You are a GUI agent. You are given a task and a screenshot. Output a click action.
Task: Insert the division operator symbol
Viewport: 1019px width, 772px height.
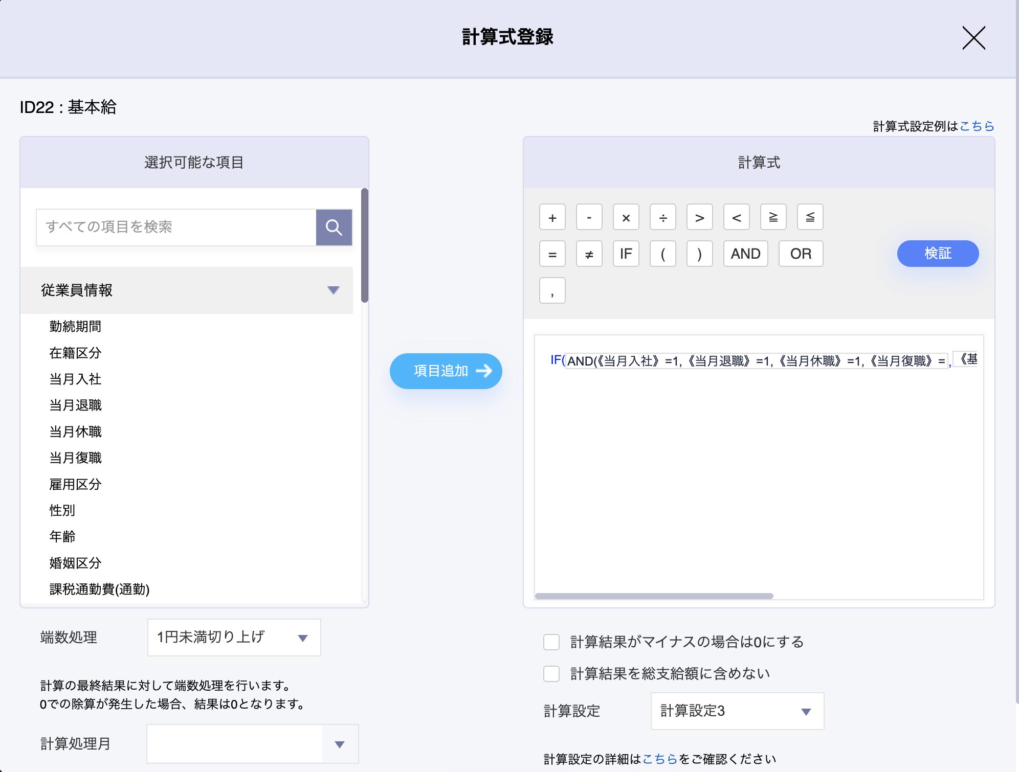click(x=662, y=217)
